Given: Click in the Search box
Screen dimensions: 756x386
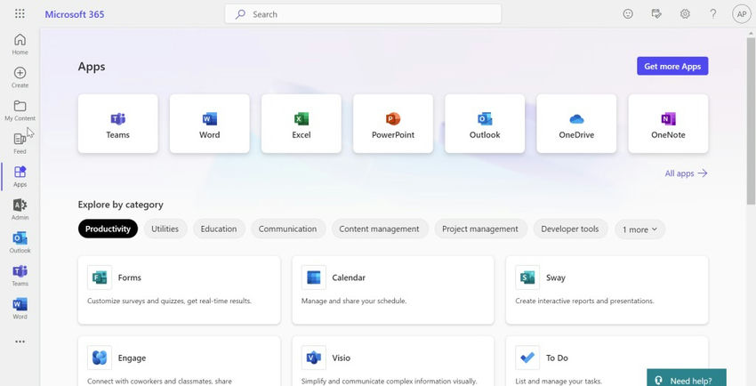Looking at the screenshot, I should pyautogui.click(x=363, y=14).
